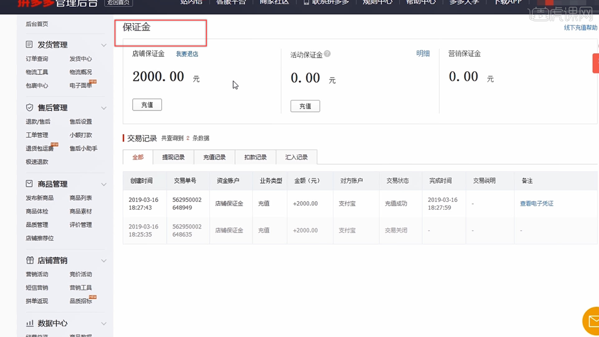Open the orange mail message bubble
Viewport: 599px width, 337px height.
tap(591, 321)
